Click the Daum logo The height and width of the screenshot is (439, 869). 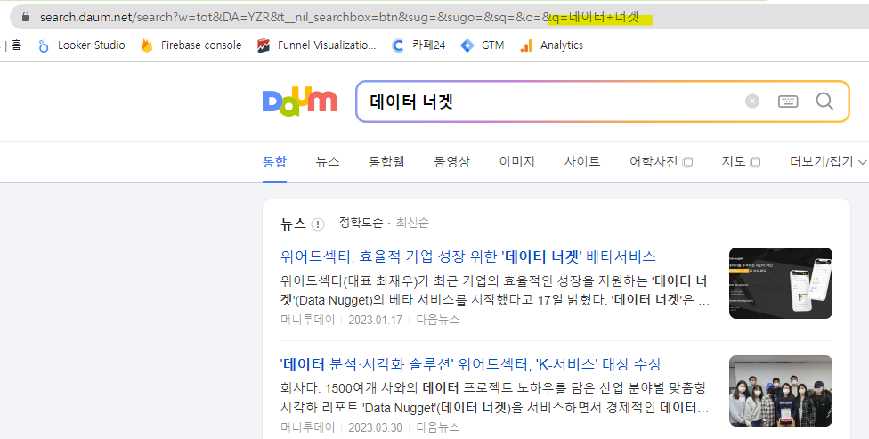click(x=300, y=102)
